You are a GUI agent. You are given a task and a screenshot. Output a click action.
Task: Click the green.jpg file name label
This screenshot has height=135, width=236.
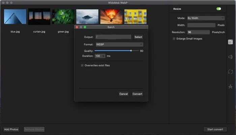coord(63,32)
